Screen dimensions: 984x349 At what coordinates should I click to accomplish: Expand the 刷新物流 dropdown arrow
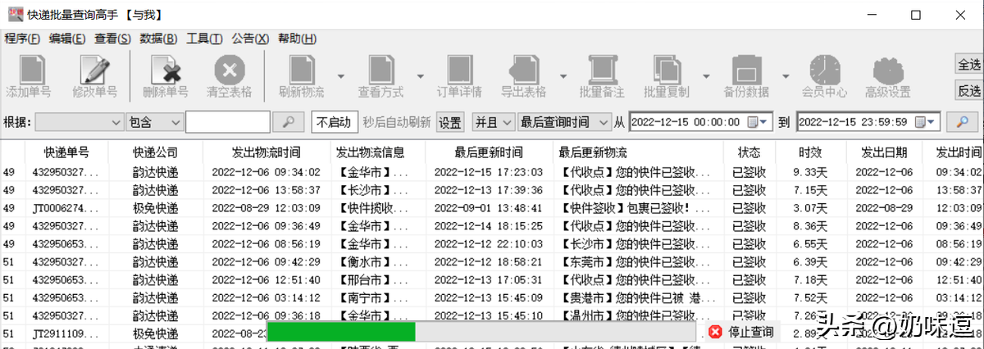coord(340,75)
